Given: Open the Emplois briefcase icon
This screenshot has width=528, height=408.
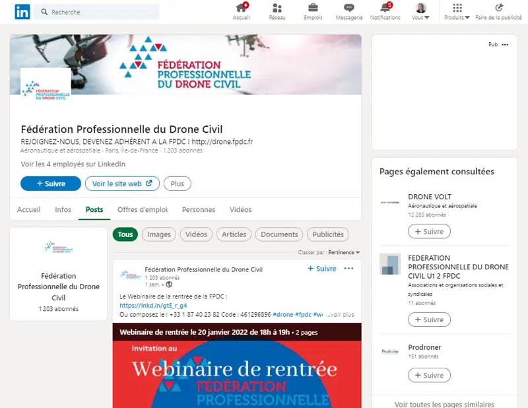Looking at the screenshot, I should [313, 7].
